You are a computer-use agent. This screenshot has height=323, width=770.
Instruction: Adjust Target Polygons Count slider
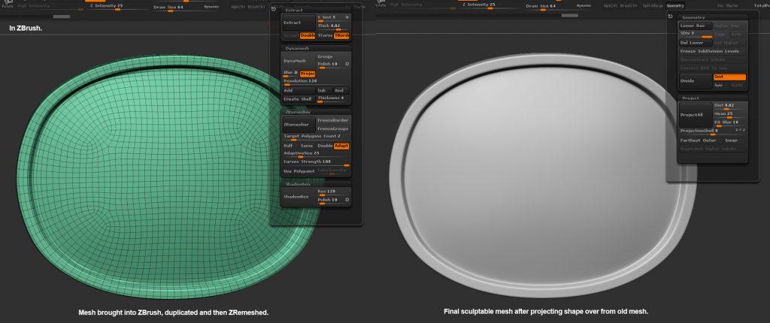coord(317,137)
